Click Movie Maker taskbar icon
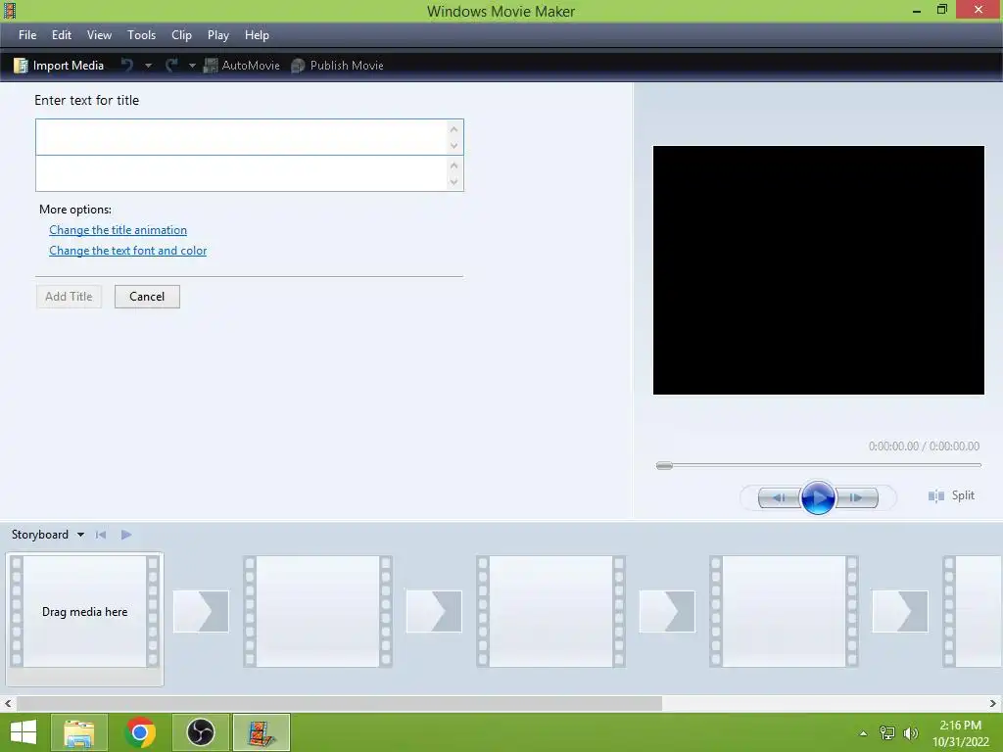 [262, 732]
